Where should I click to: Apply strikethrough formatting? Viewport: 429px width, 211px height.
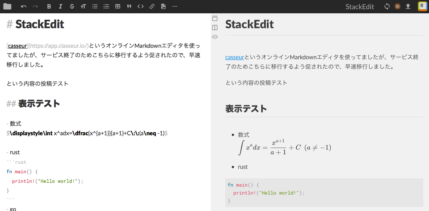point(72,6)
